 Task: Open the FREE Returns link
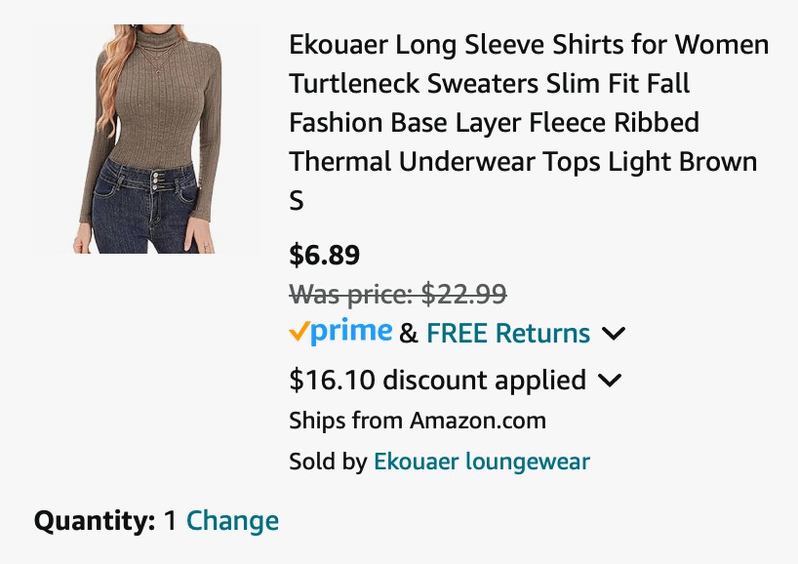(x=508, y=334)
